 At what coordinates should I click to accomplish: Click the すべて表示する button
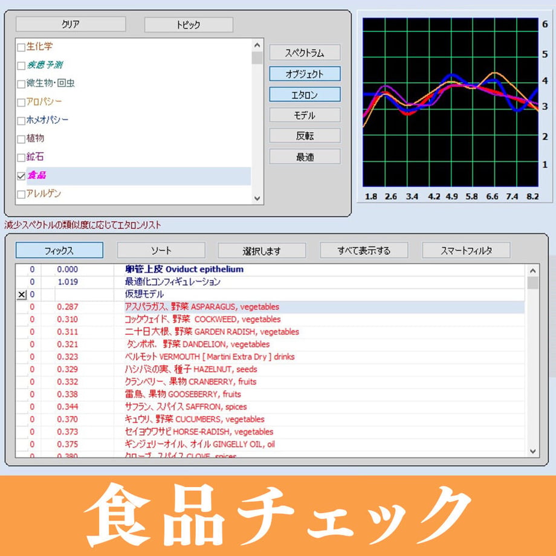click(x=364, y=250)
